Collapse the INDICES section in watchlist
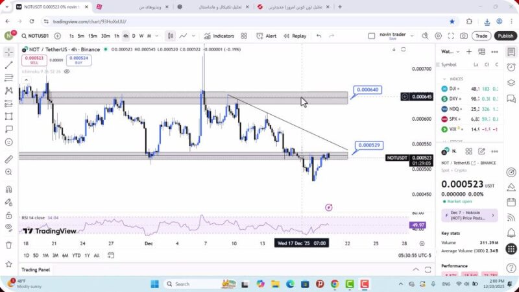The image size is (519, 292). click(x=444, y=79)
